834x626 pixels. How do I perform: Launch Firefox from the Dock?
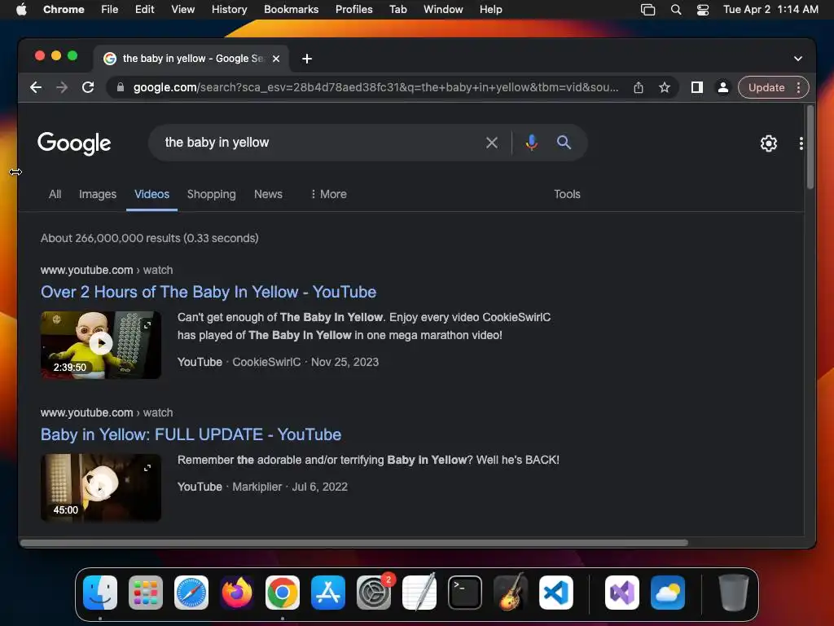coord(237,593)
